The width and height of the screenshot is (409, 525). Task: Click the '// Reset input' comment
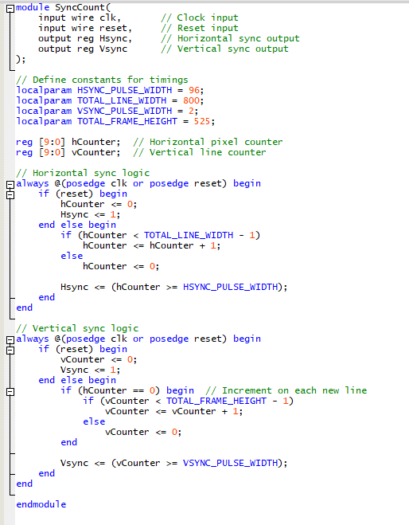click(200, 28)
